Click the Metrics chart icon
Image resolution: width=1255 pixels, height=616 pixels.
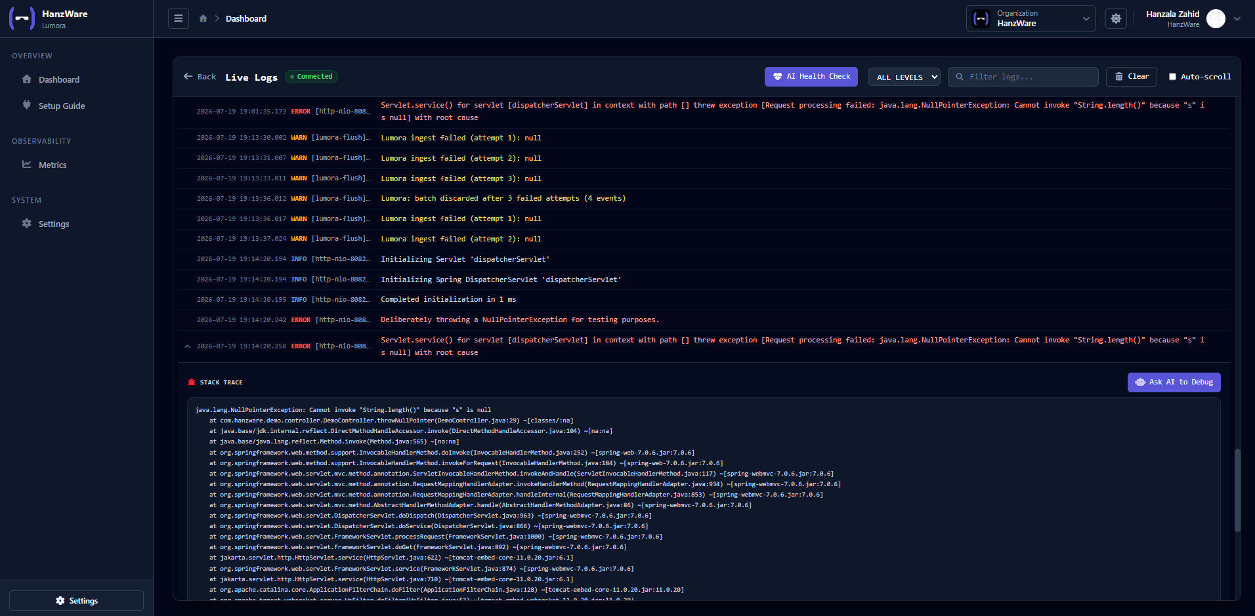(x=27, y=164)
